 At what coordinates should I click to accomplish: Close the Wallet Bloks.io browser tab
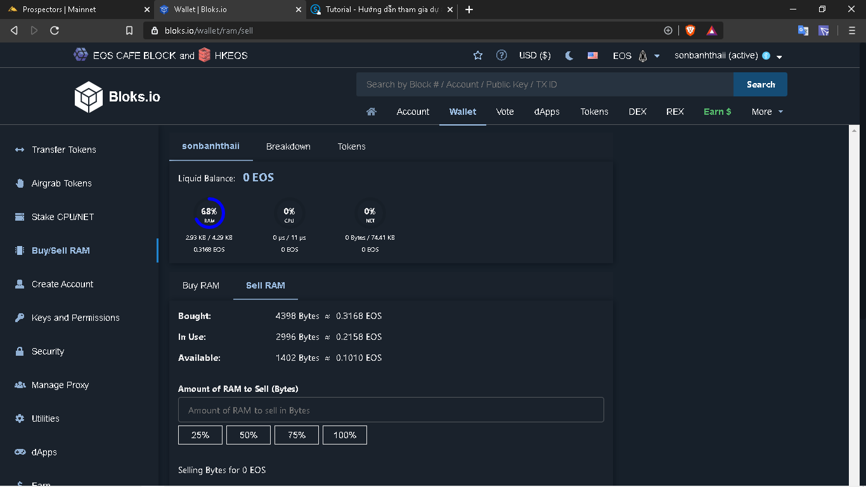point(299,10)
